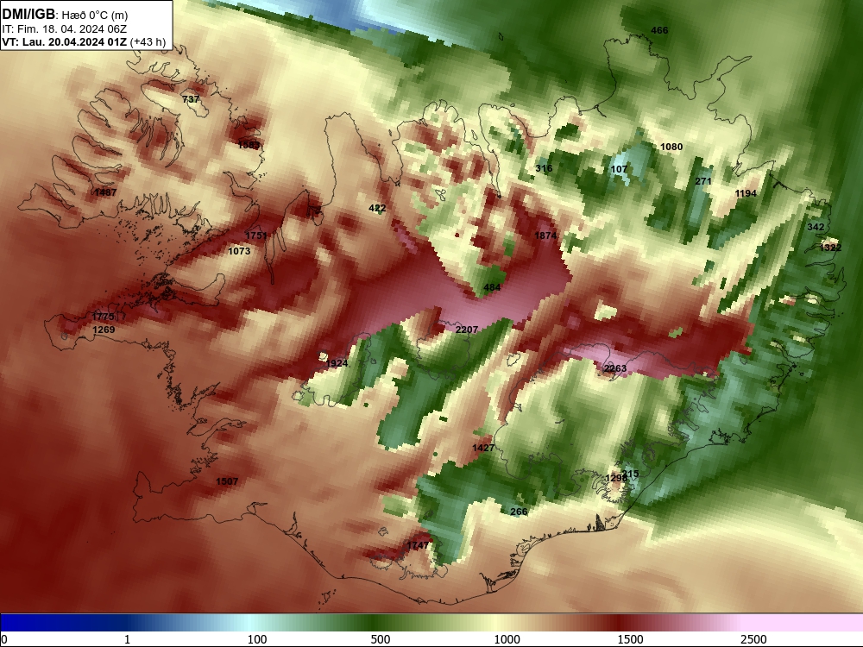Click the height label 1427
The height and width of the screenshot is (647, 863).
click(483, 448)
